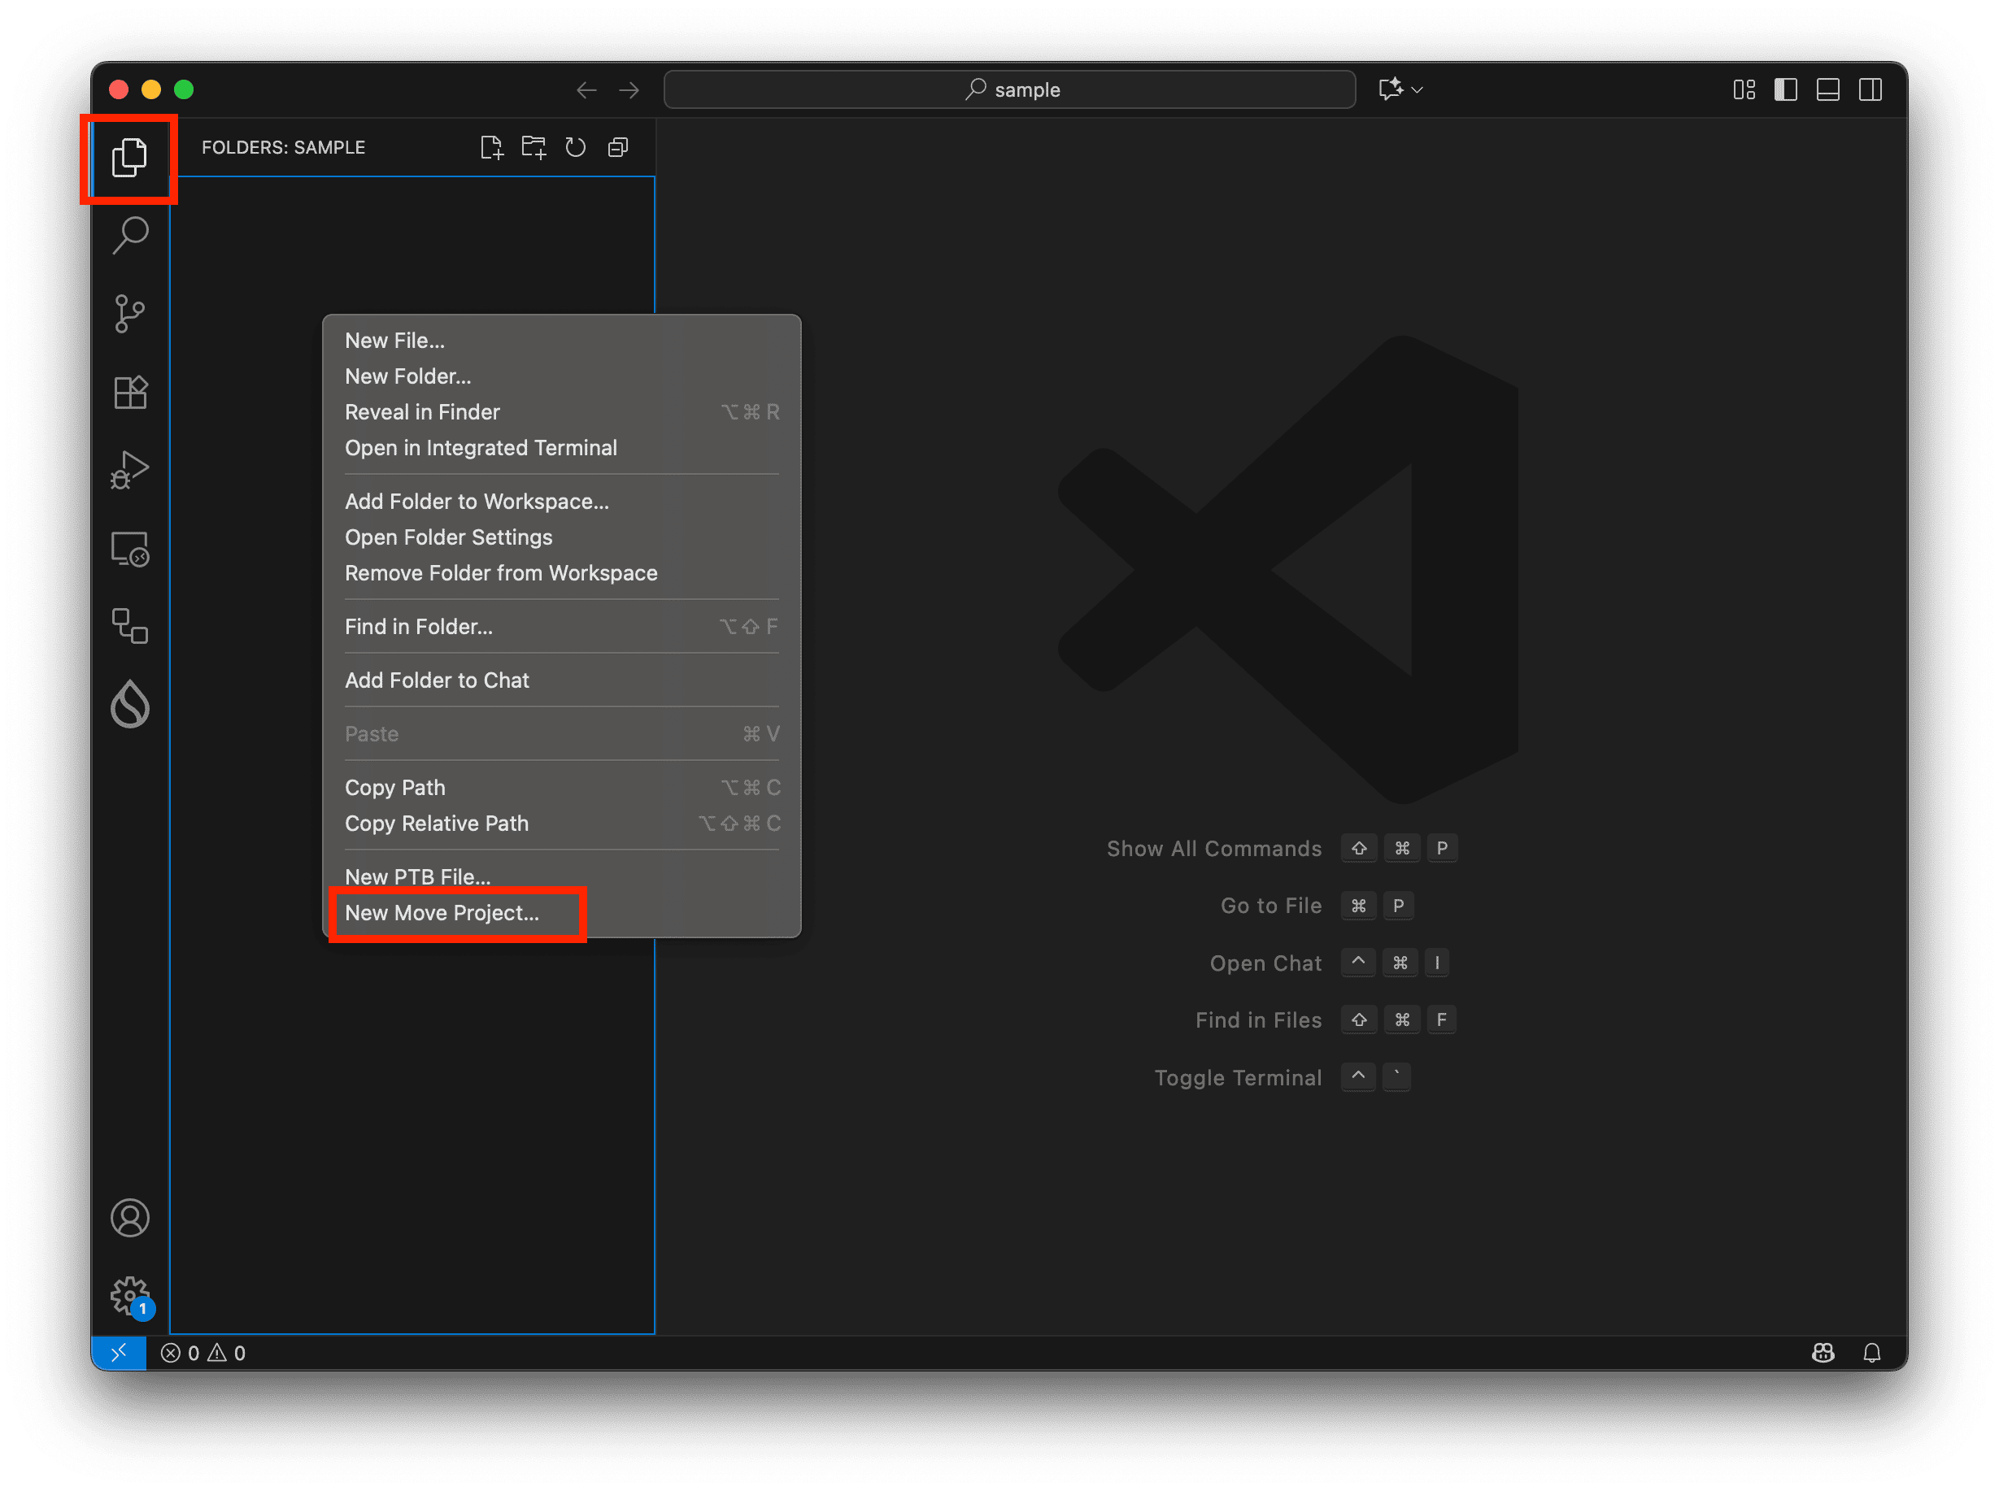Open the Run and Debug view
This screenshot has height=1491, width=1999.
(x=129, y=469)
